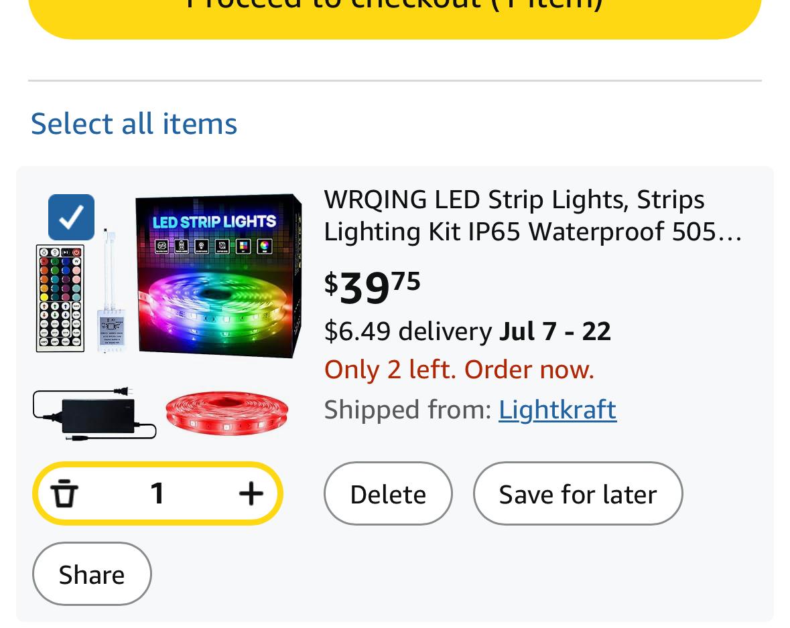Click the Jul 7 - 22 delivery date
Image resolution: width=790 pixels, height=628 pixels.
pyautogui.click(x=555, y=331)
